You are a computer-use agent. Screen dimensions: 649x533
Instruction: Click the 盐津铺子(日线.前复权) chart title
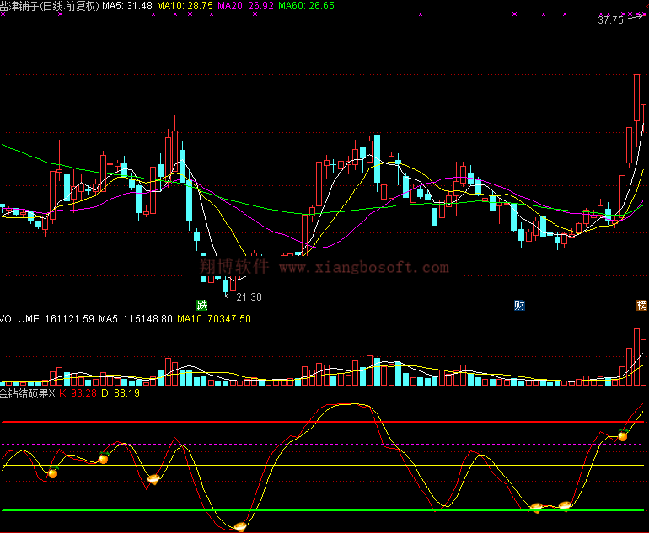pyautogui.click(x=50, y=6)
